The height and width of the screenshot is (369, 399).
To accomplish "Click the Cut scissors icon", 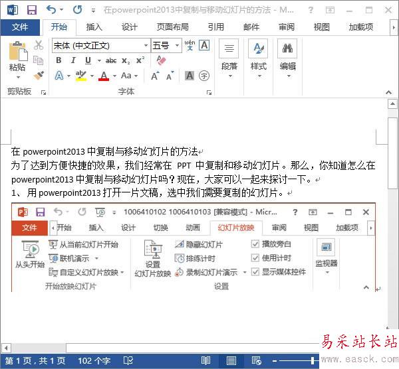I will point(39,45).
